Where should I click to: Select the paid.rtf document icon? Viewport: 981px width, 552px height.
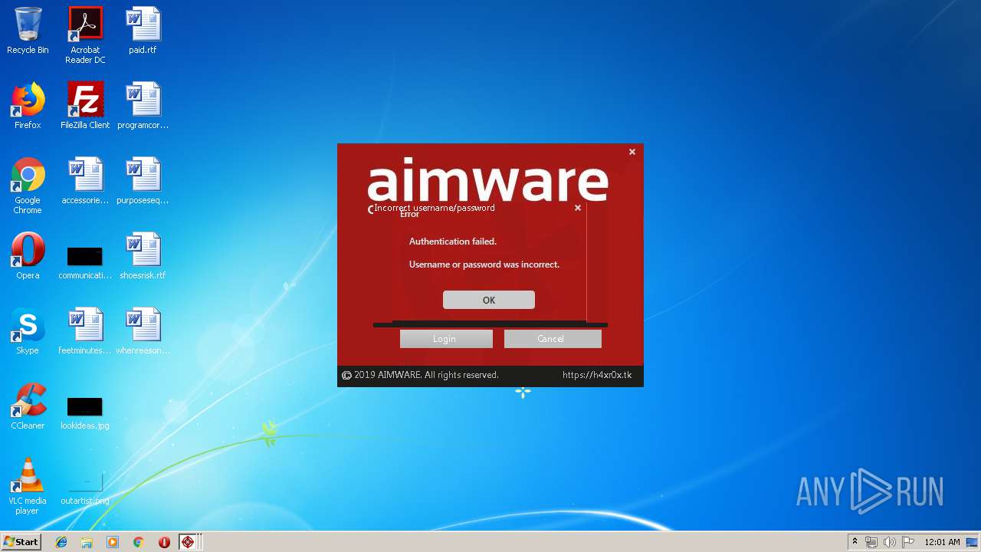(143, 31)
